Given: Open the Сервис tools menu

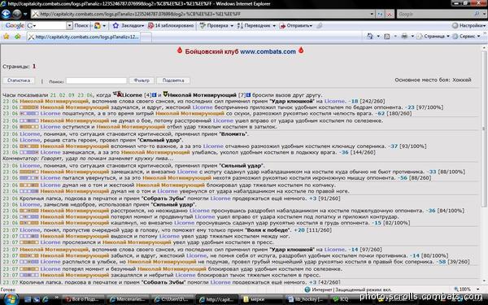Looking at the screenshot, I should [466, 37].
